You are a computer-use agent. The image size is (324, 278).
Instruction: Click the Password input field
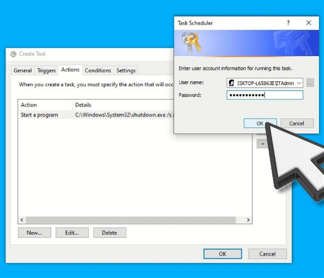click(264, 95)
